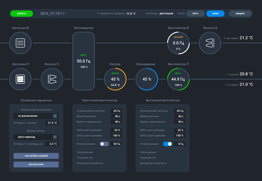The image size is (262, 181).
Task: Disable manual mode for Вытяжной вентилятор
Action: pos(168,144)
